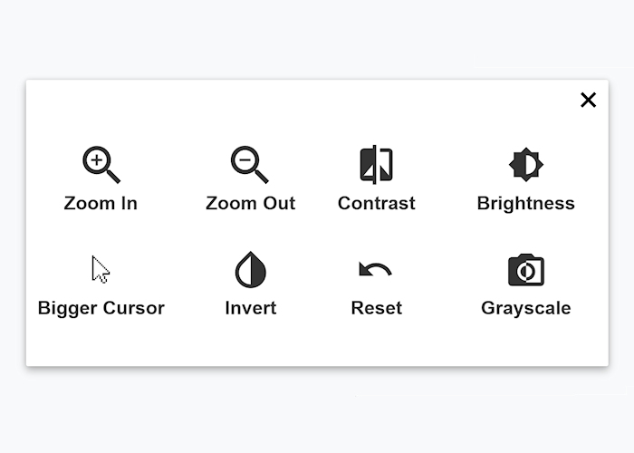
Task: Click the Brightness sun icon
Action: tap(525, 165)
